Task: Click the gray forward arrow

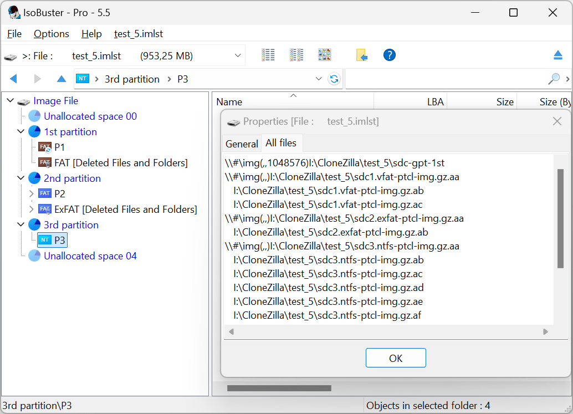Action: click(37, 79)
